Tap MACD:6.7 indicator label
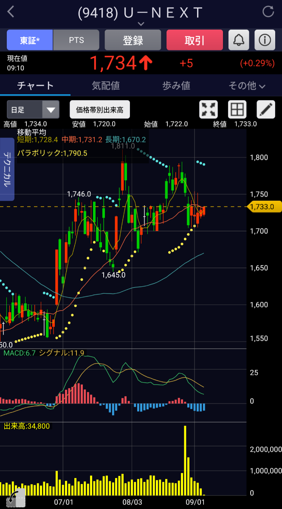 click(x=20, y=353)
